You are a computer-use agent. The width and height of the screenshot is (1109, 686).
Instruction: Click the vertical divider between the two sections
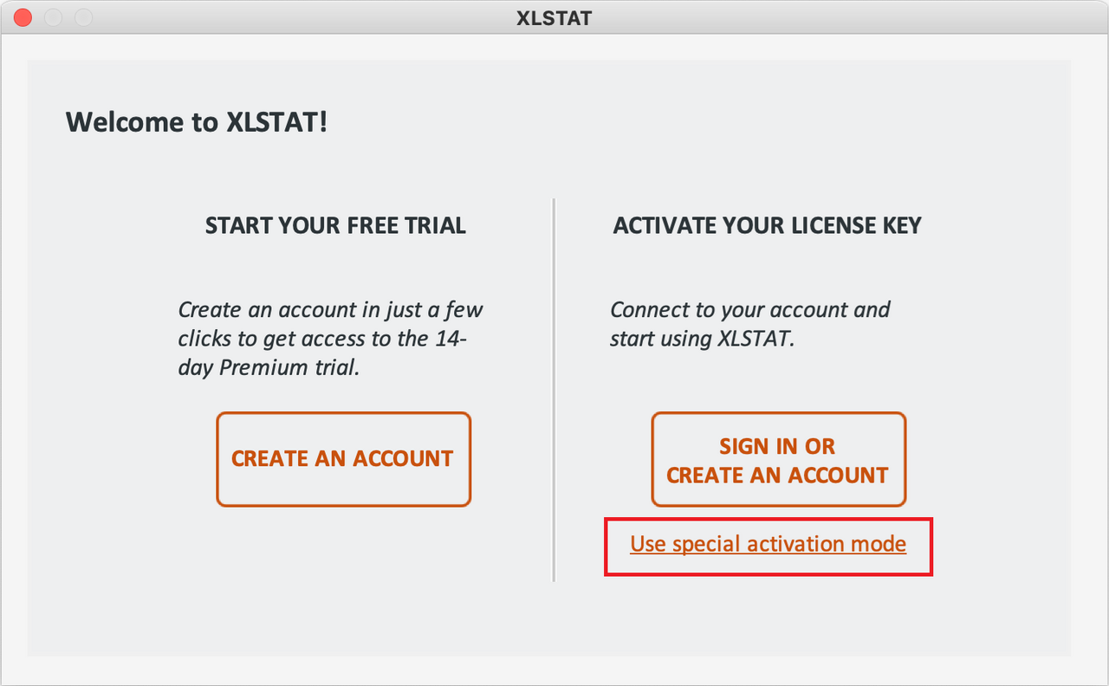554,390
